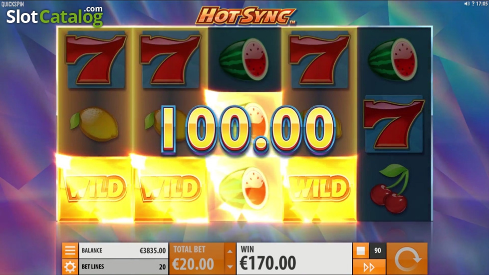This screenshot has height=275, width=489.
Task: Increase total bet with up arrow
Action: [230, 251]
